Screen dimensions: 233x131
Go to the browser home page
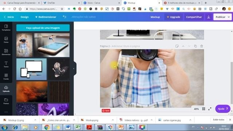tap(20, 9)
